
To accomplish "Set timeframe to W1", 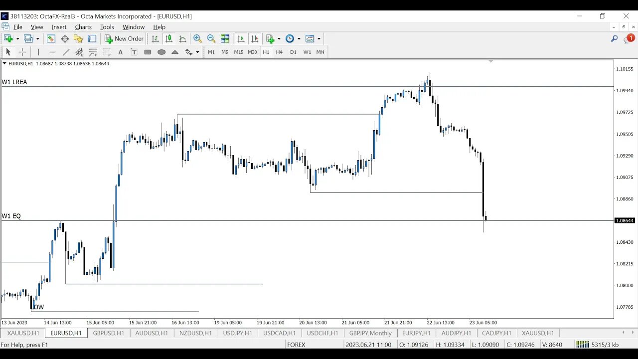I will [307, 52].
